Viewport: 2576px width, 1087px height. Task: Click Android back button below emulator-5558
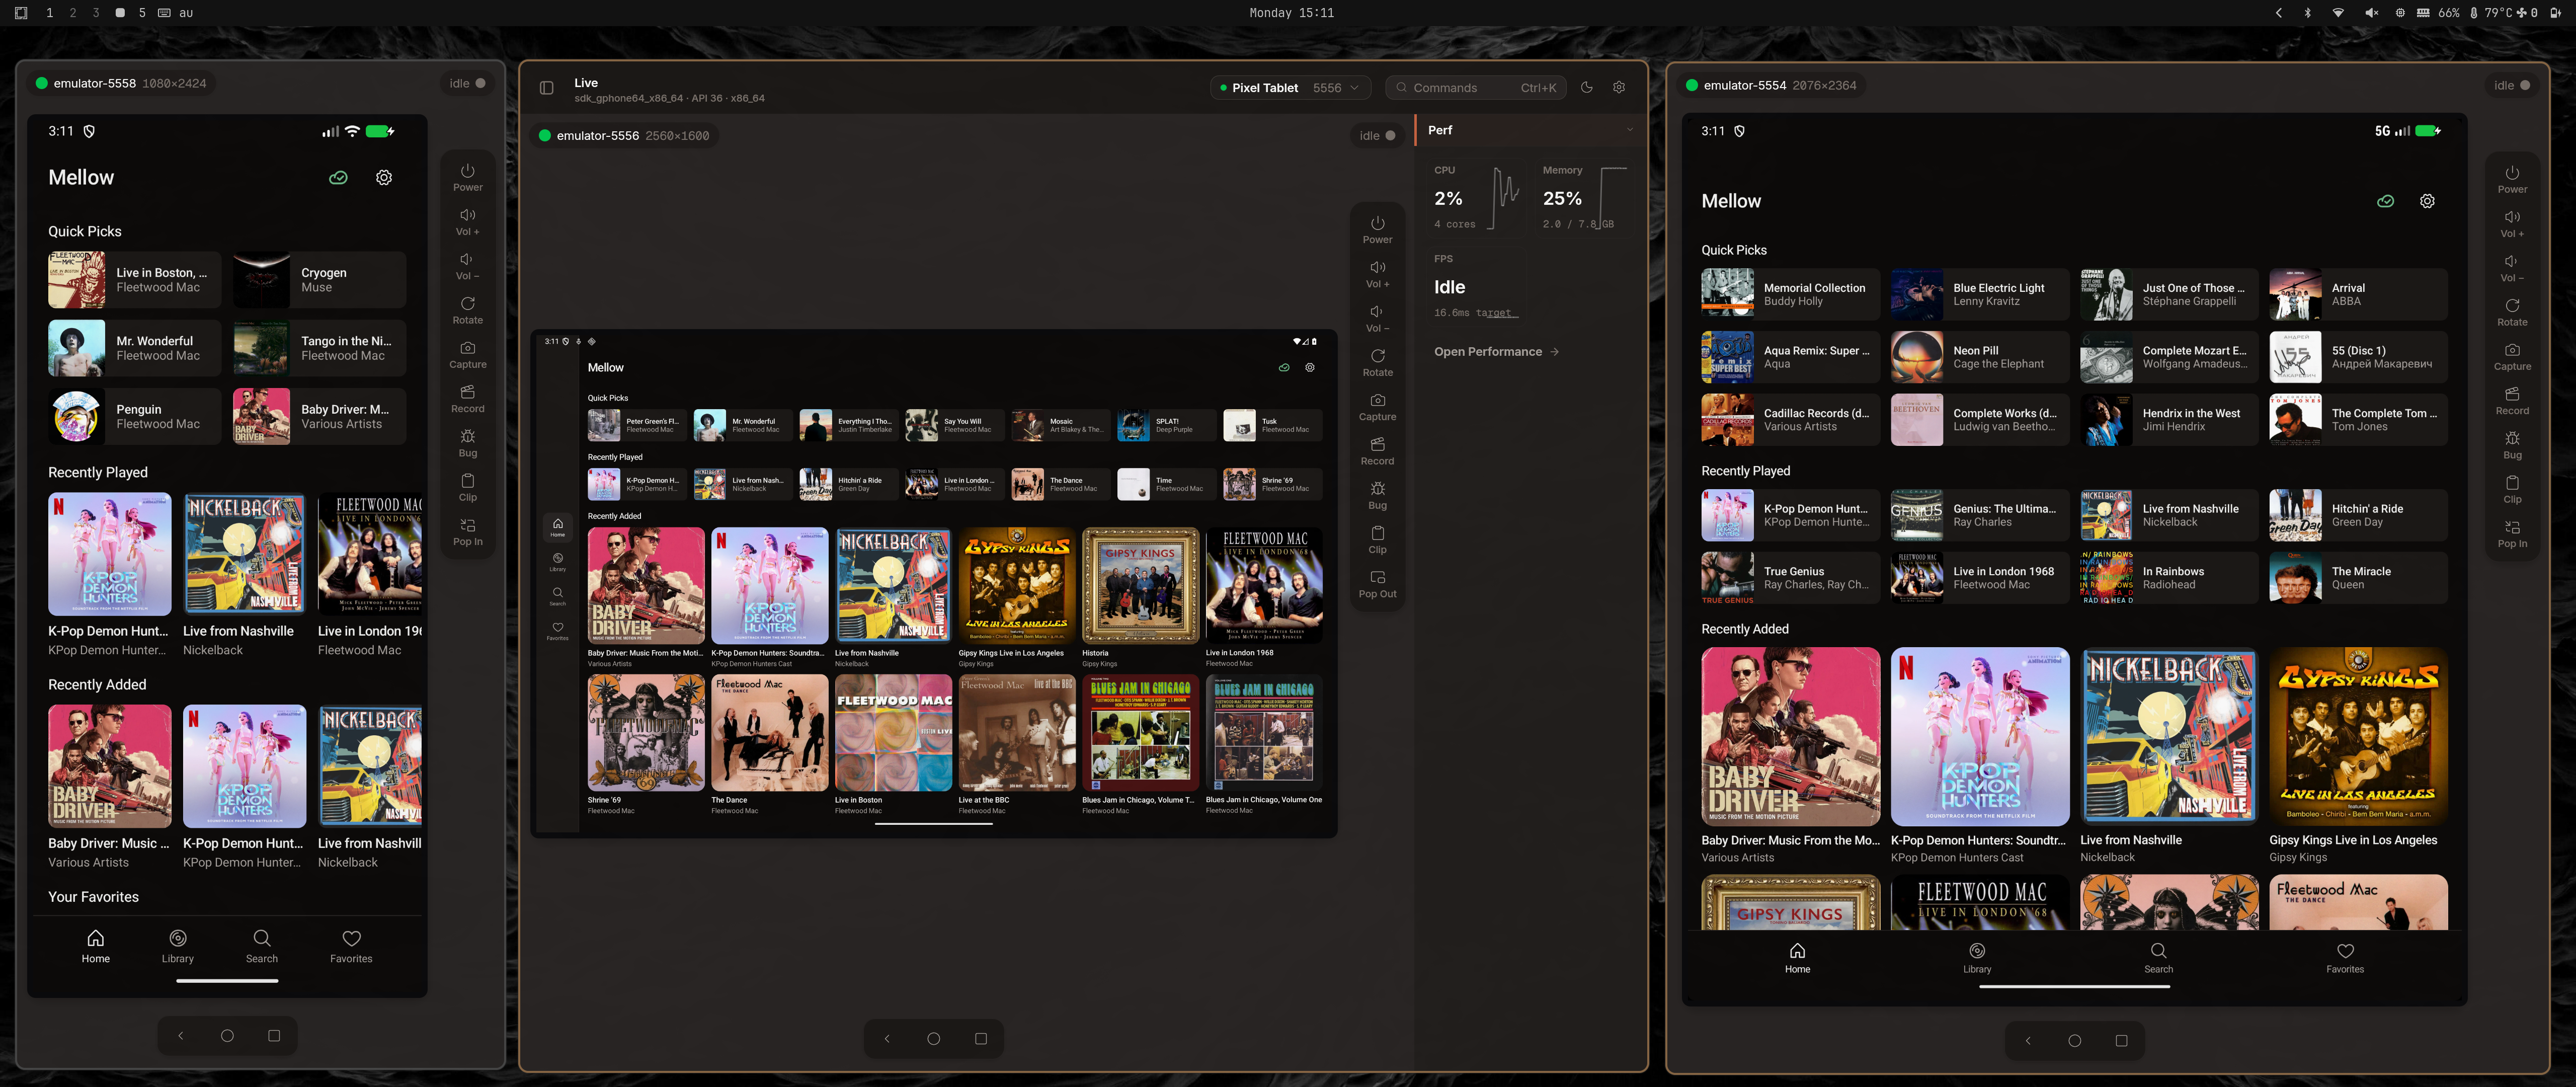click(x=180, y=1036)
